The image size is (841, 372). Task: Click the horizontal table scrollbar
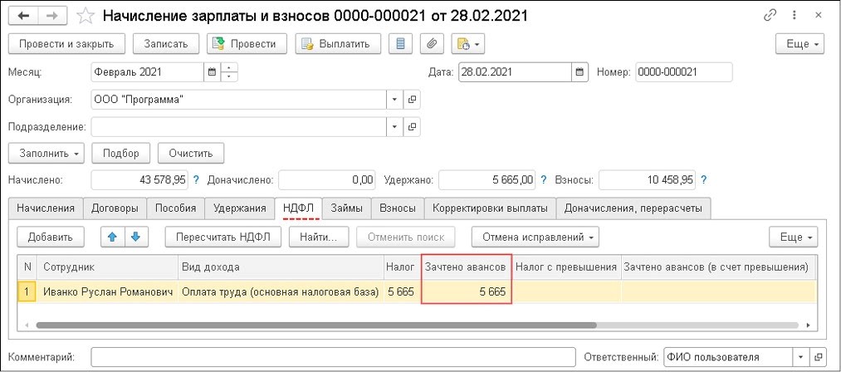(x=315, y=325)
